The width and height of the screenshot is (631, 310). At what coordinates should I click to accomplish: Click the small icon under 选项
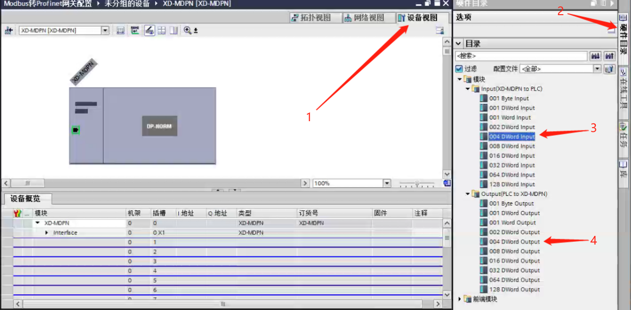tap(611, 30)
